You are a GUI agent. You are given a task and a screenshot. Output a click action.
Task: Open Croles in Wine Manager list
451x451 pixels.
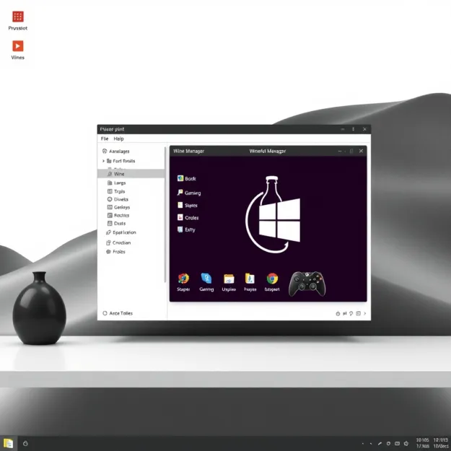point(188,217)
